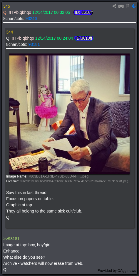The width and height of the screenshot is (139, 276).
Task: Click post number 345
Action: (7, 6)
